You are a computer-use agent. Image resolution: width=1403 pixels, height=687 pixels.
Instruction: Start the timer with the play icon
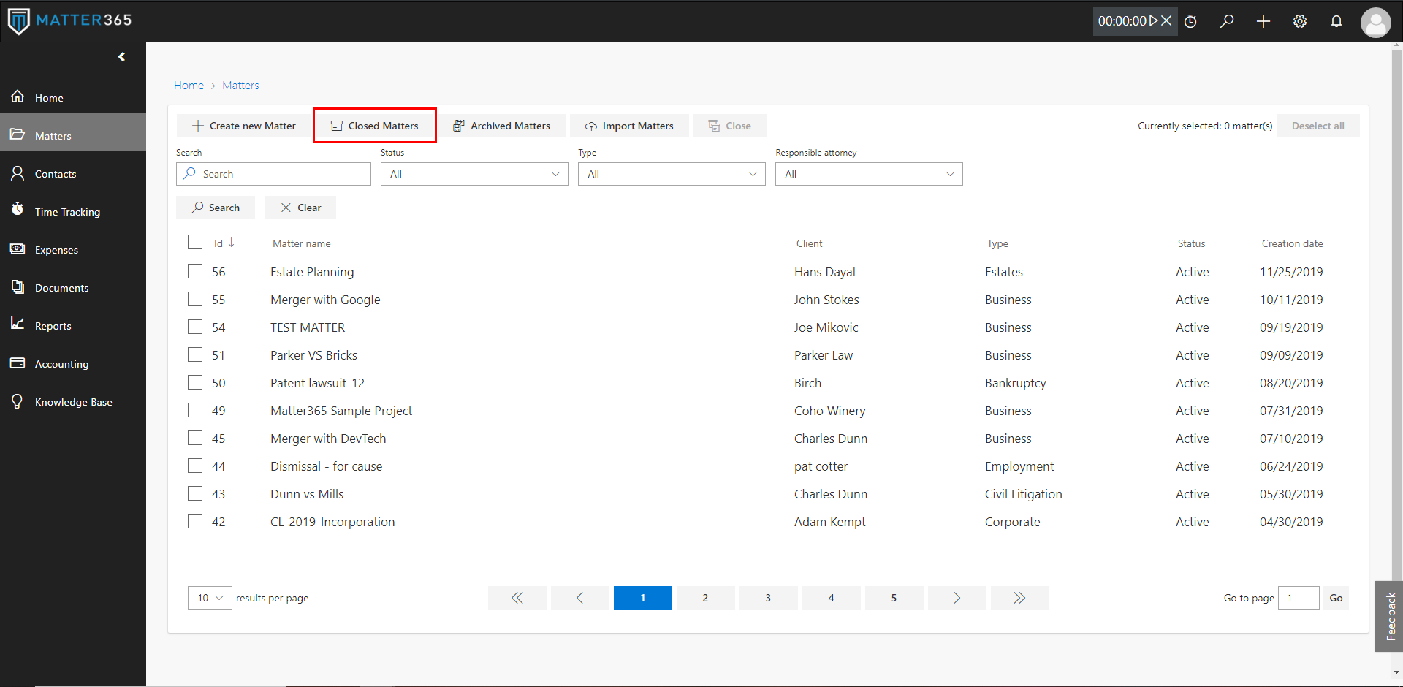point(1153,21)
